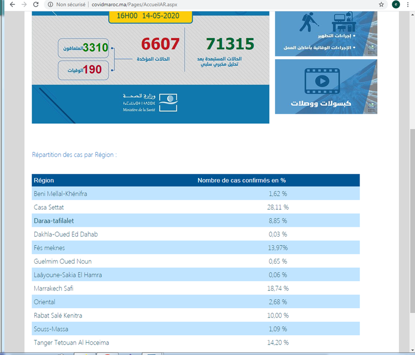The width and height of the screenshot is (415, 355).
Task: Click the browser forward arrow
Action: pyautogui.click(x=24, y=4)
